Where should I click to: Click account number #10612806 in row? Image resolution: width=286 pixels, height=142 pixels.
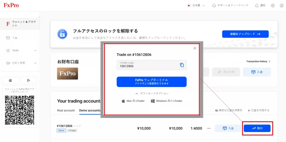click(65, 126)
